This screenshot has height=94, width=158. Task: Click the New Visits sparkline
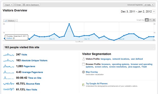9,89
